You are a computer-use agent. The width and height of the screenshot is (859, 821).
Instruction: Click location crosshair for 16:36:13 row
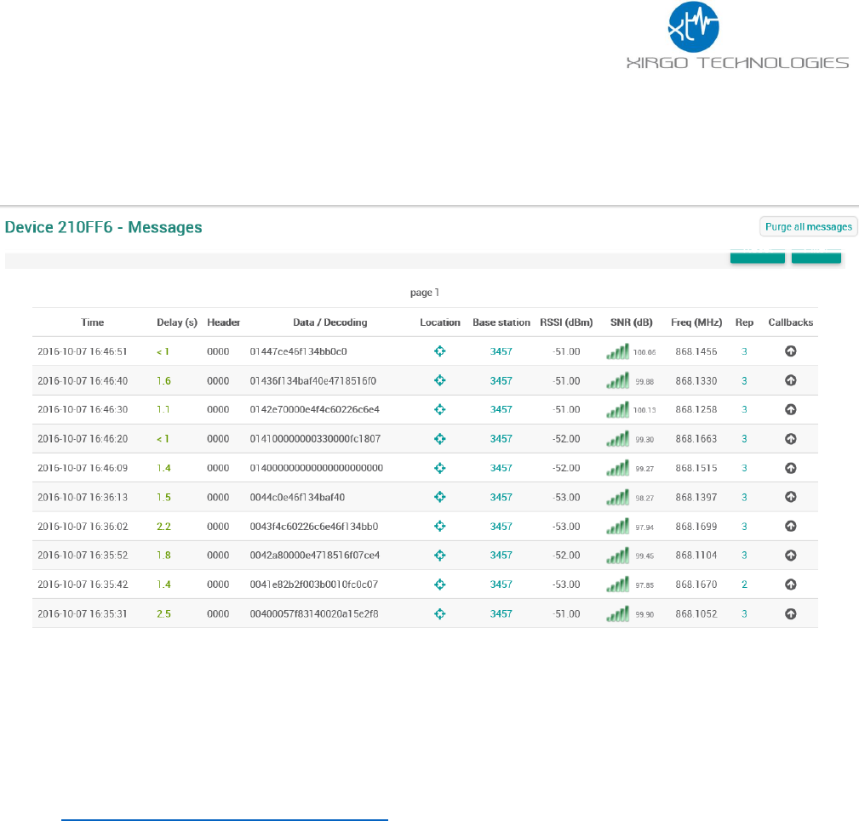(440, 497)
